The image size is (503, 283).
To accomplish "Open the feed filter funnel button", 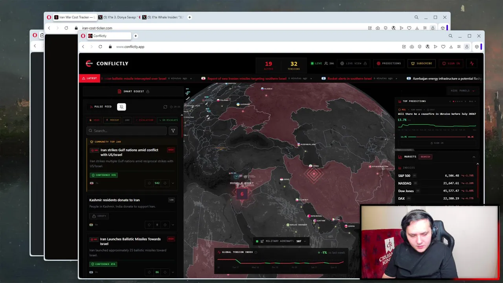I will click(x=173, y=130).
